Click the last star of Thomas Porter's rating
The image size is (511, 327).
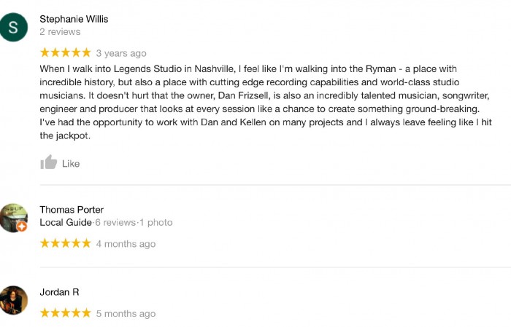86,244
